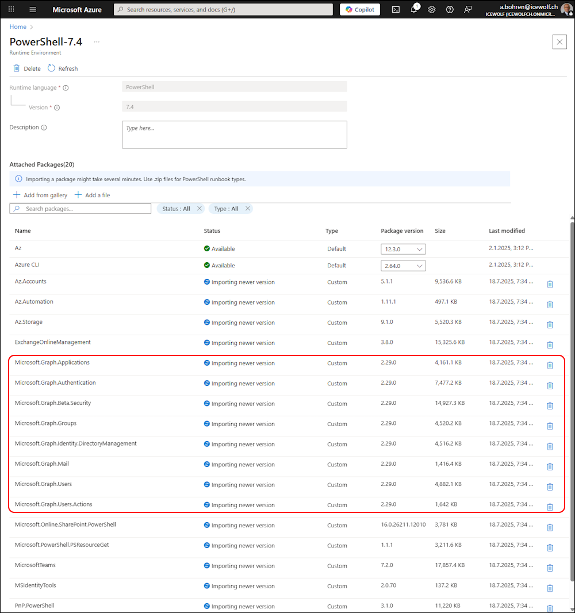
Task: Add a package from gallery
Action: point(40,195)
